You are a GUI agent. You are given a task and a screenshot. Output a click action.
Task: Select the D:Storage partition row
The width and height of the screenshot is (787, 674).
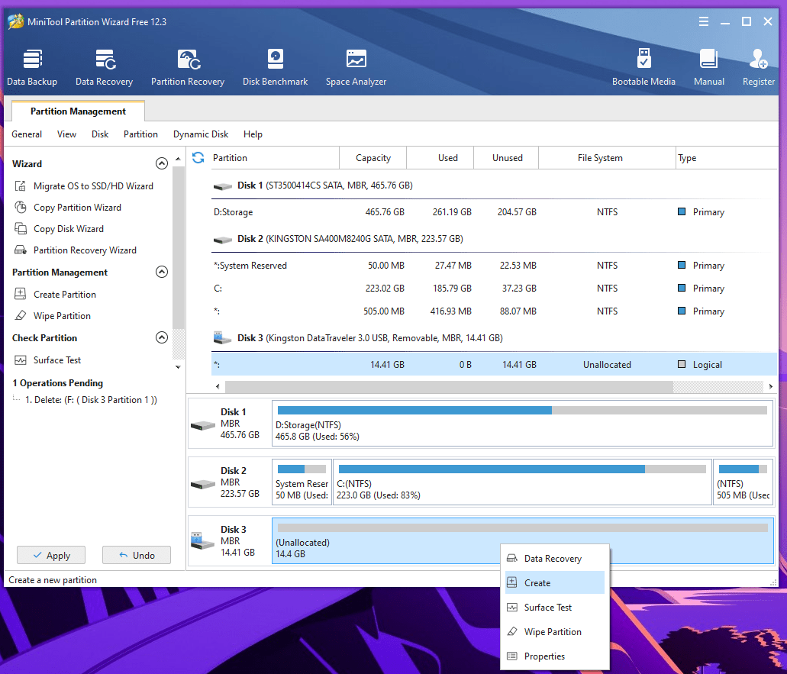tap(494, 211)
